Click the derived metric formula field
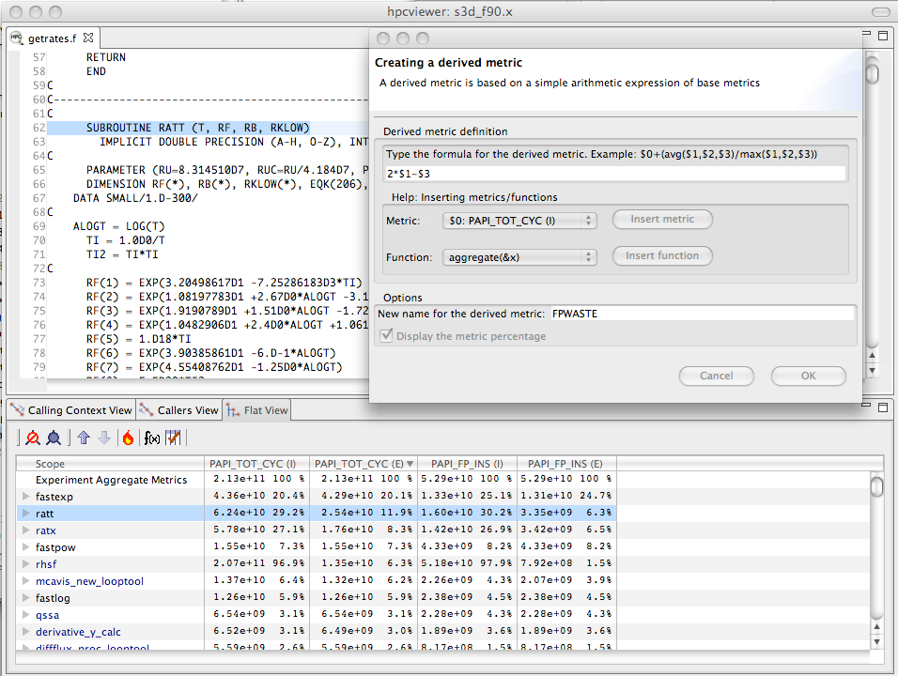The width and height of the screenshot is (898, 676). pos(615,174)
